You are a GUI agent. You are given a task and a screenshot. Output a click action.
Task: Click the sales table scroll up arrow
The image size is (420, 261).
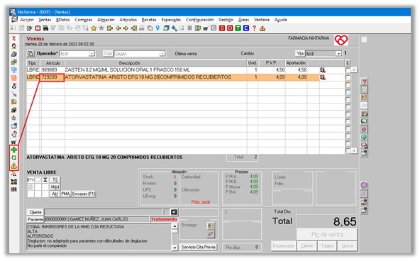tap(354, 70)
